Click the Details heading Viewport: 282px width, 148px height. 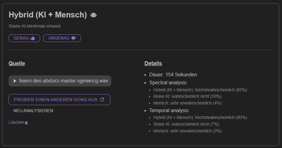pos(153,63)
